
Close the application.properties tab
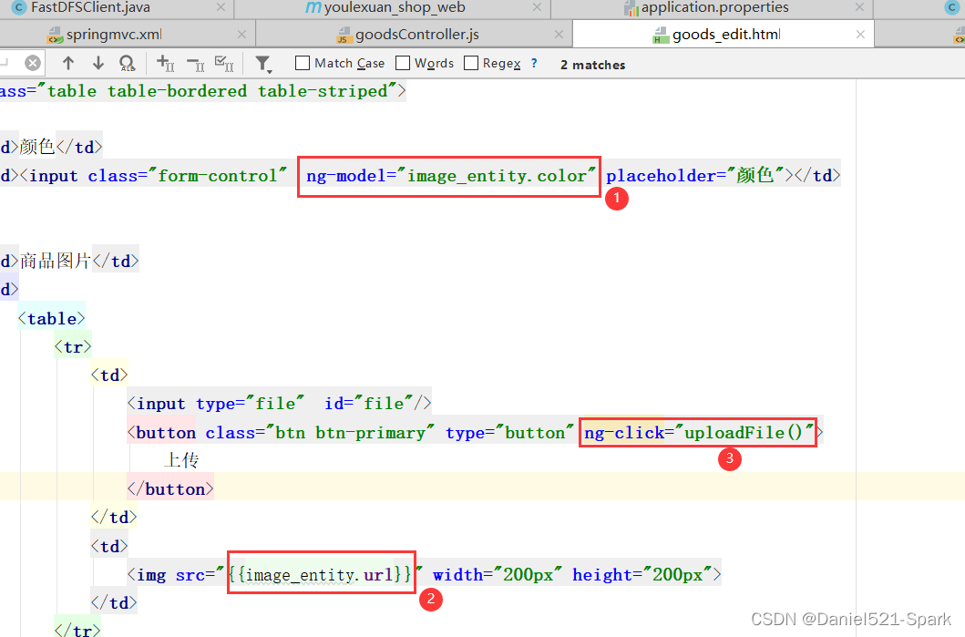coord(860,7)
